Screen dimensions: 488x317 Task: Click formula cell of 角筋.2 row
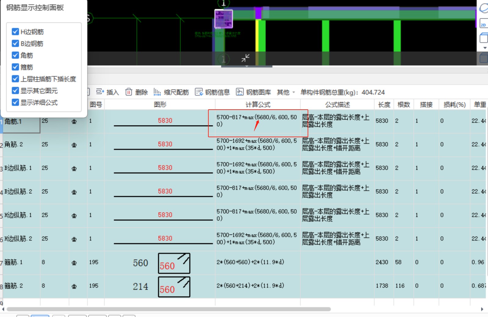258,145
